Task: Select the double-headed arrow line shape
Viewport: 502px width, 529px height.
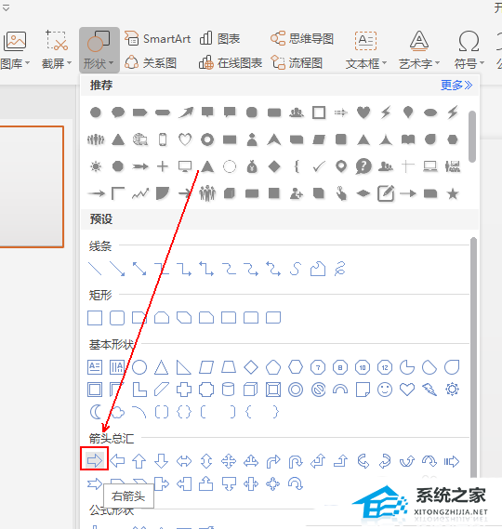Action: [139, 269]
